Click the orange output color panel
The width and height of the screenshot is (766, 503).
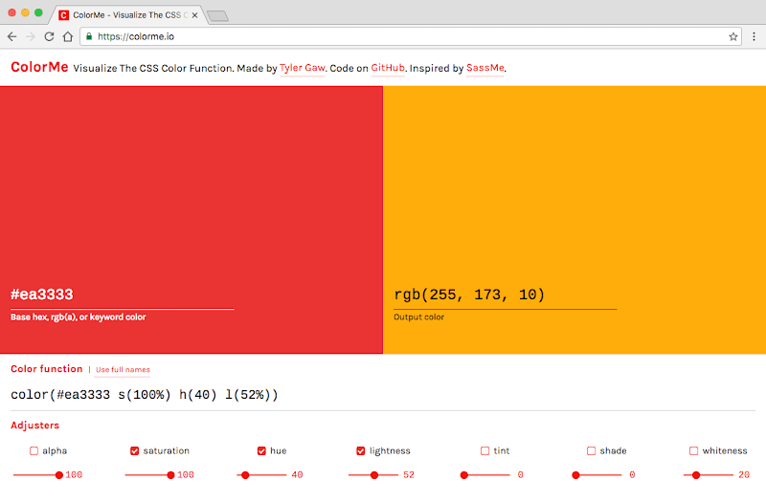click(574, 220)
